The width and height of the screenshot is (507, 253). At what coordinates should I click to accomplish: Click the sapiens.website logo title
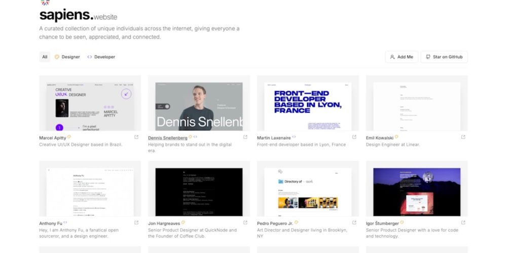[78, 15]
